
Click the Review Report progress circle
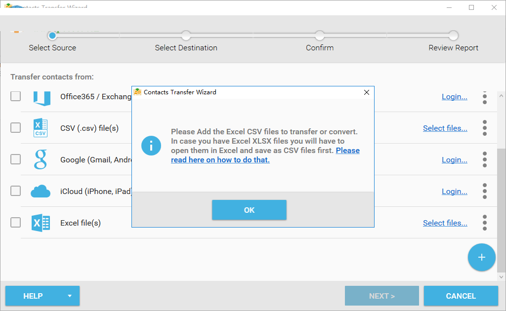tap(453, 36)
